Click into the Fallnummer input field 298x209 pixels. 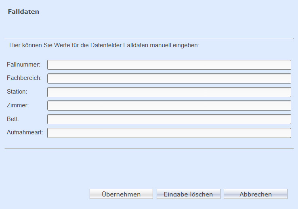pyautogui.click(x=169, y=65)
